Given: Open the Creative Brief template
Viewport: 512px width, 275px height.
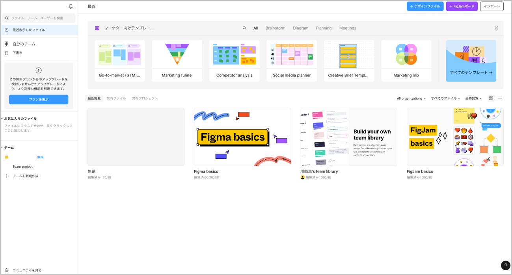Looking at the screenshot, I should [x=349, y=61].
